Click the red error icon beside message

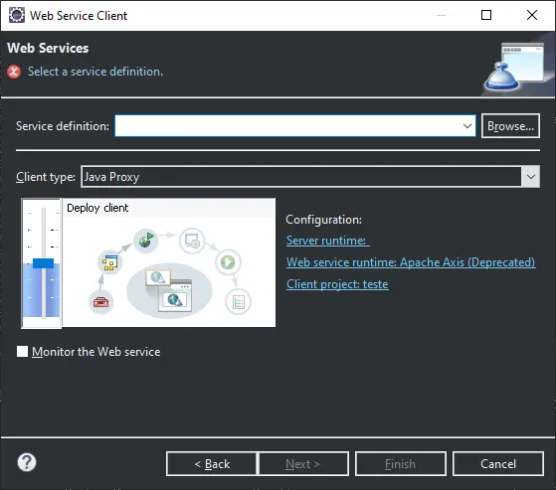(x=14, y=72)
